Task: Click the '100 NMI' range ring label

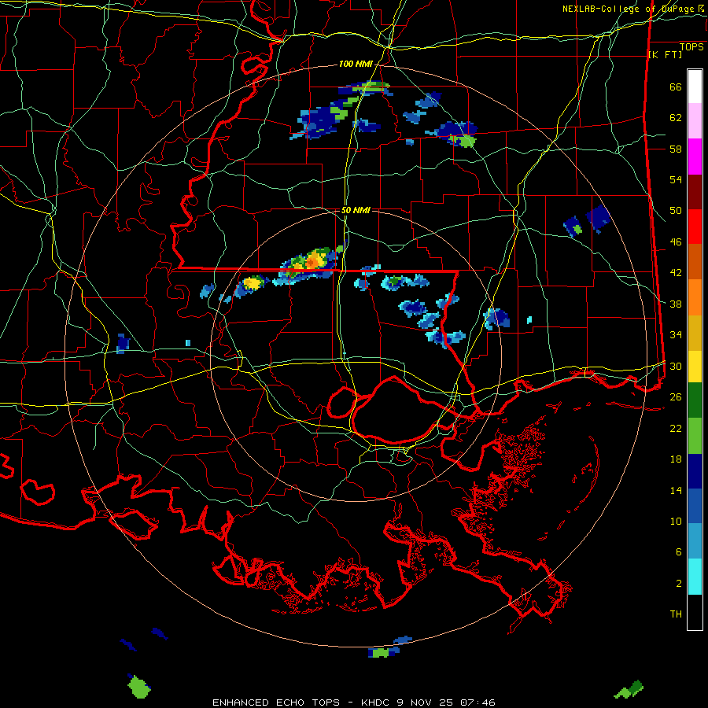Action: (x=356, y=65)
